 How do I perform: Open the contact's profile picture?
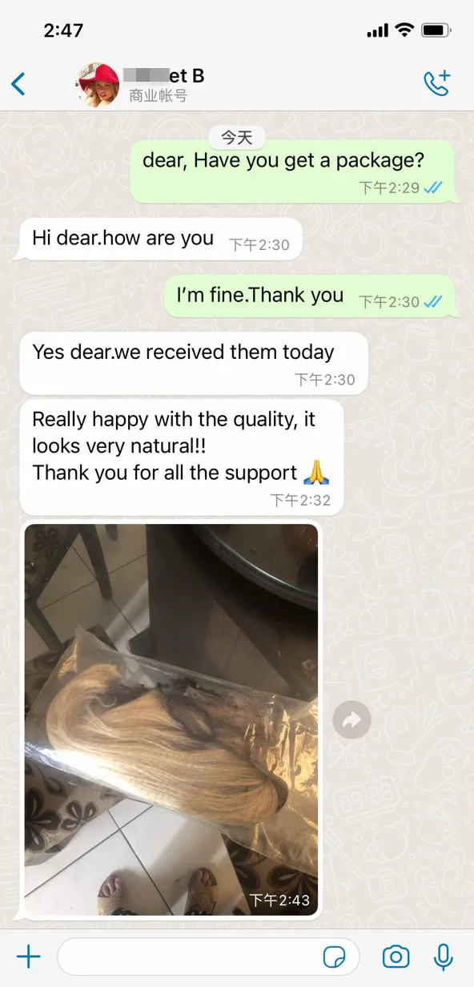[98, 85]
